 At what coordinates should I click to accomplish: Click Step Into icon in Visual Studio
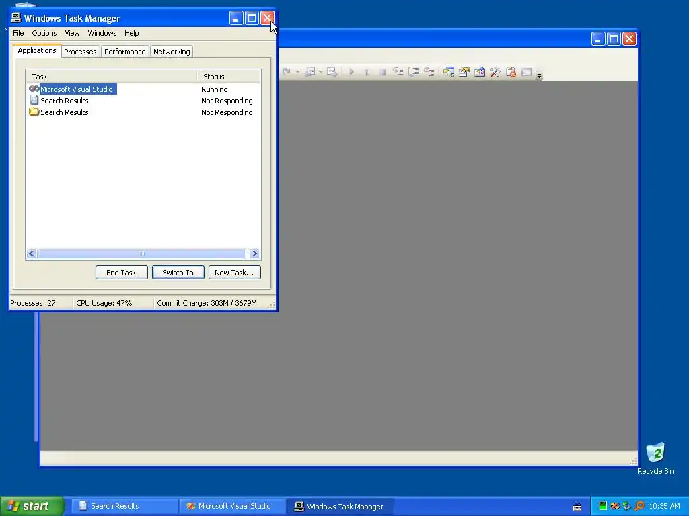[x=398, y=71]
